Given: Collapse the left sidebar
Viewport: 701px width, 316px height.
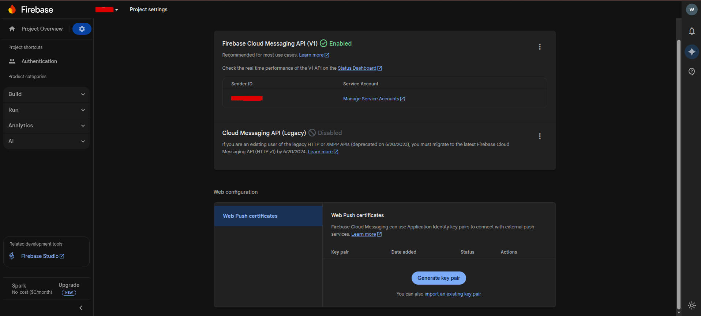Looking at the screenshot, I should pyautogui.click(x=81, y=308).
